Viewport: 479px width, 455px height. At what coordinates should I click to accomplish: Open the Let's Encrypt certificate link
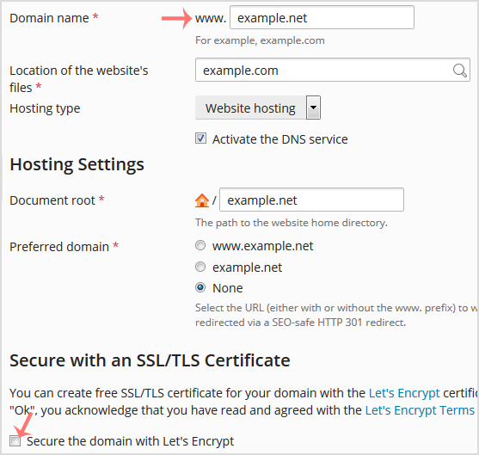pos(404,393)
